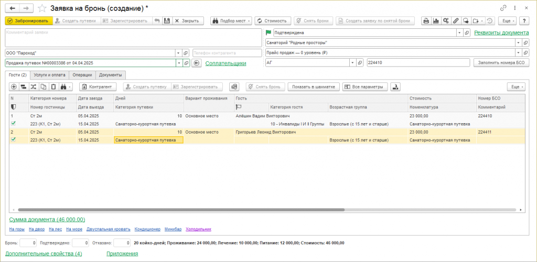Click the Телефон контрагента field

(x=227, y=53)
